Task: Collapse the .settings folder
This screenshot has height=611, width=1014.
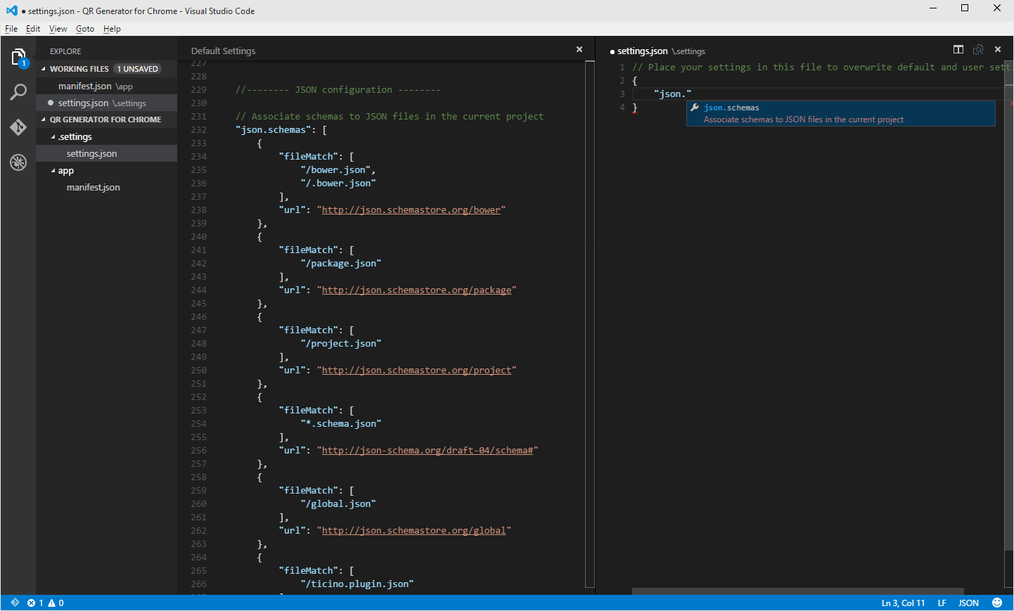Action: pos(53,137)
